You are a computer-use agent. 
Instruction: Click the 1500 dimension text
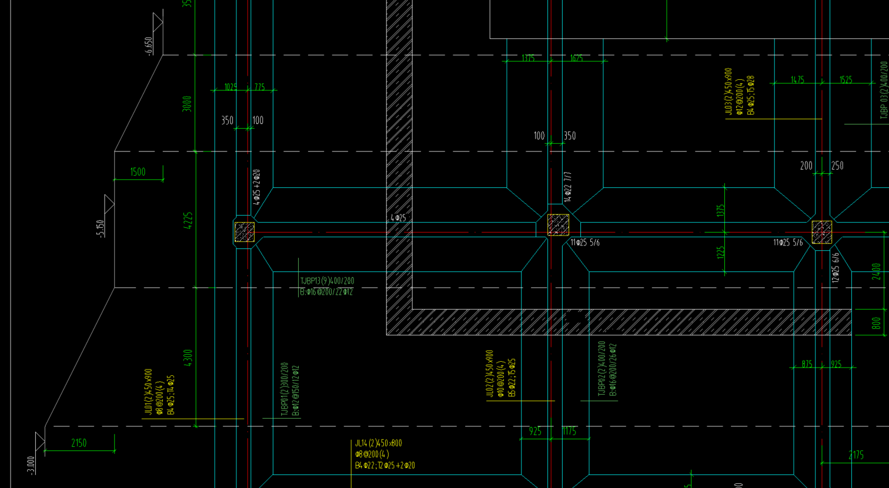pyautogui.click(x=138, y=172)
